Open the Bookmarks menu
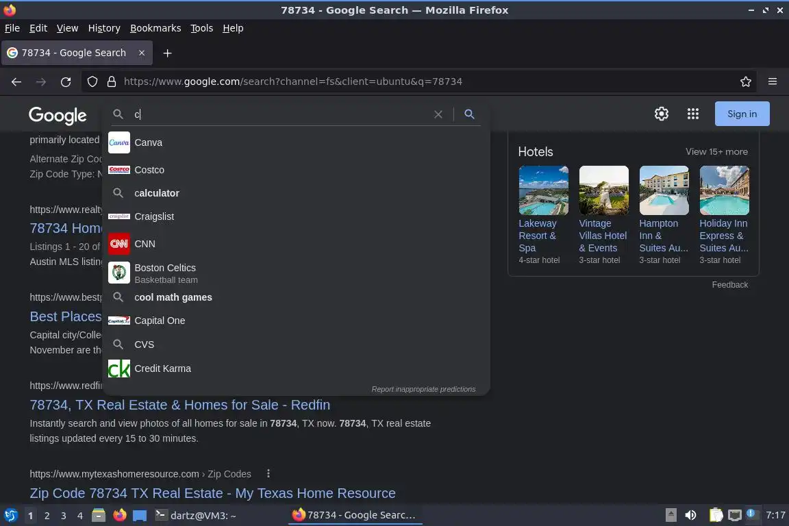The width and height of the screenshot is (789, 526). pyautogui.click(x=155, y=28)
